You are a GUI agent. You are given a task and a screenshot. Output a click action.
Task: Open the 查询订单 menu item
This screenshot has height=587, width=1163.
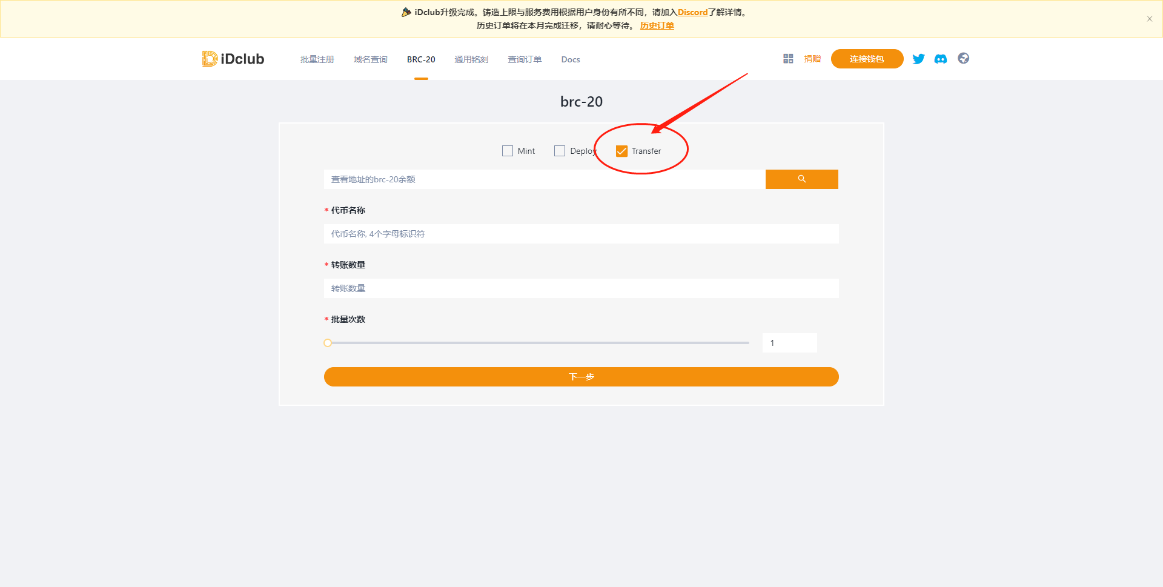[x=525, y=59]
